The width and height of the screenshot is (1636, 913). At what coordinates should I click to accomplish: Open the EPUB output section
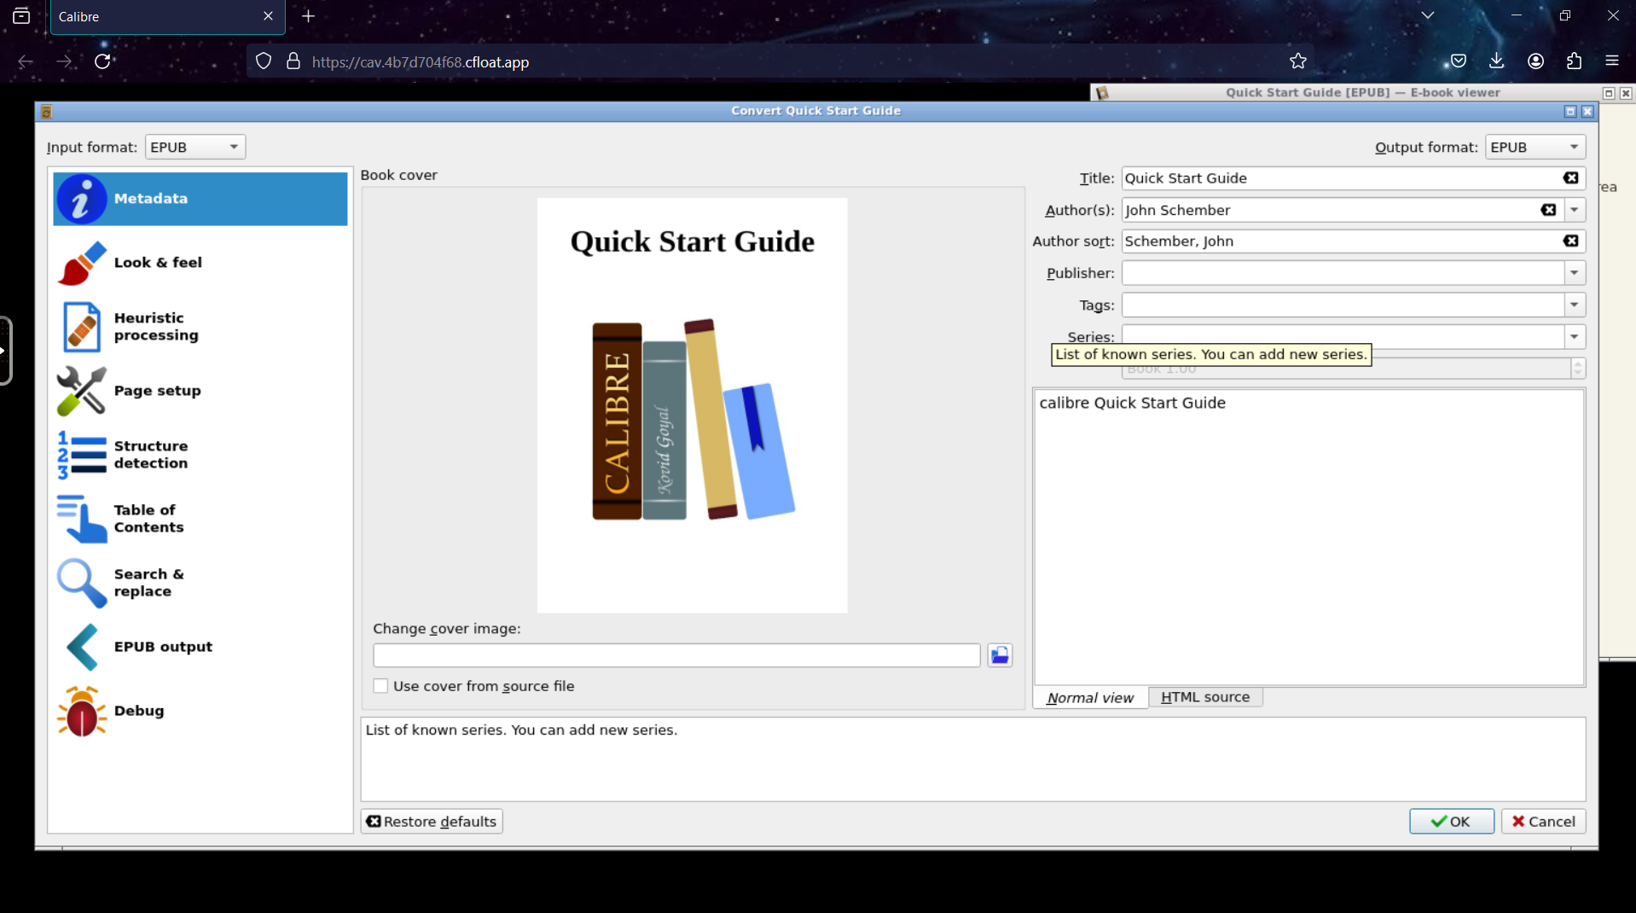(200, 647)
